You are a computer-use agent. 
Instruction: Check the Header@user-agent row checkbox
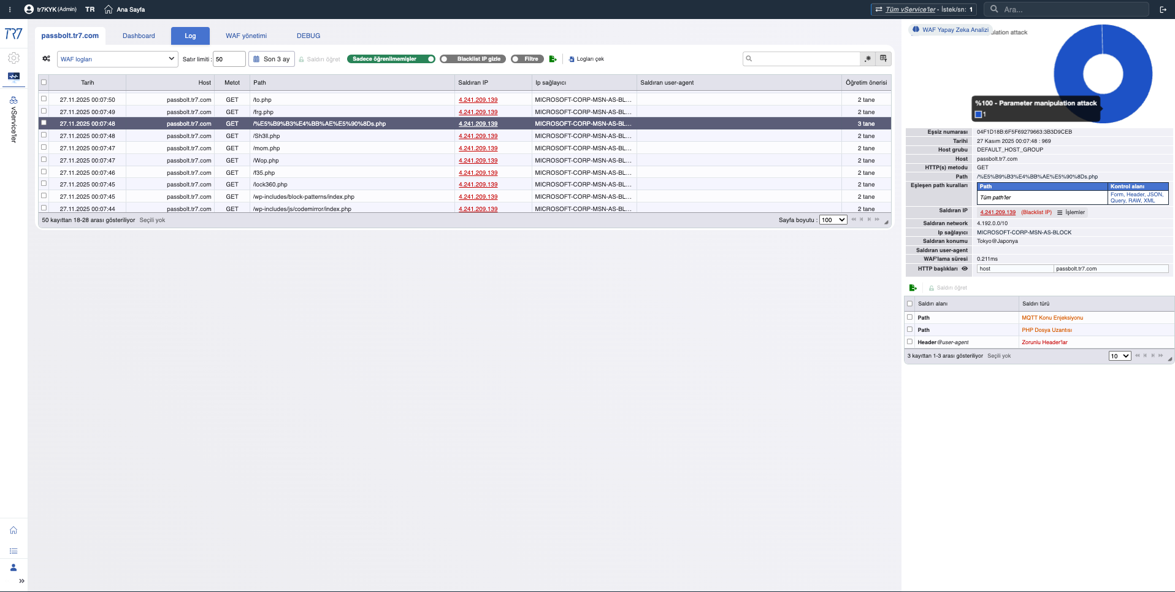910,342
